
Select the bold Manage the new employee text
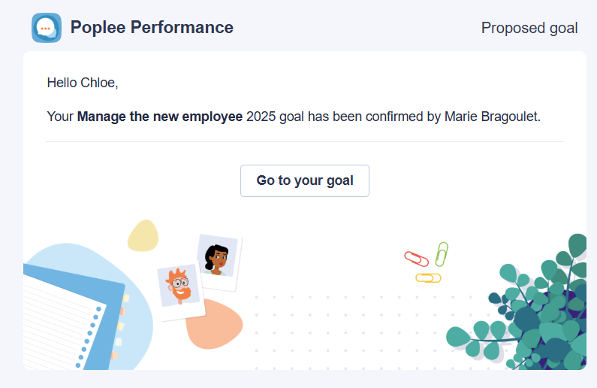pyautogui.click(x=160, y=117)
